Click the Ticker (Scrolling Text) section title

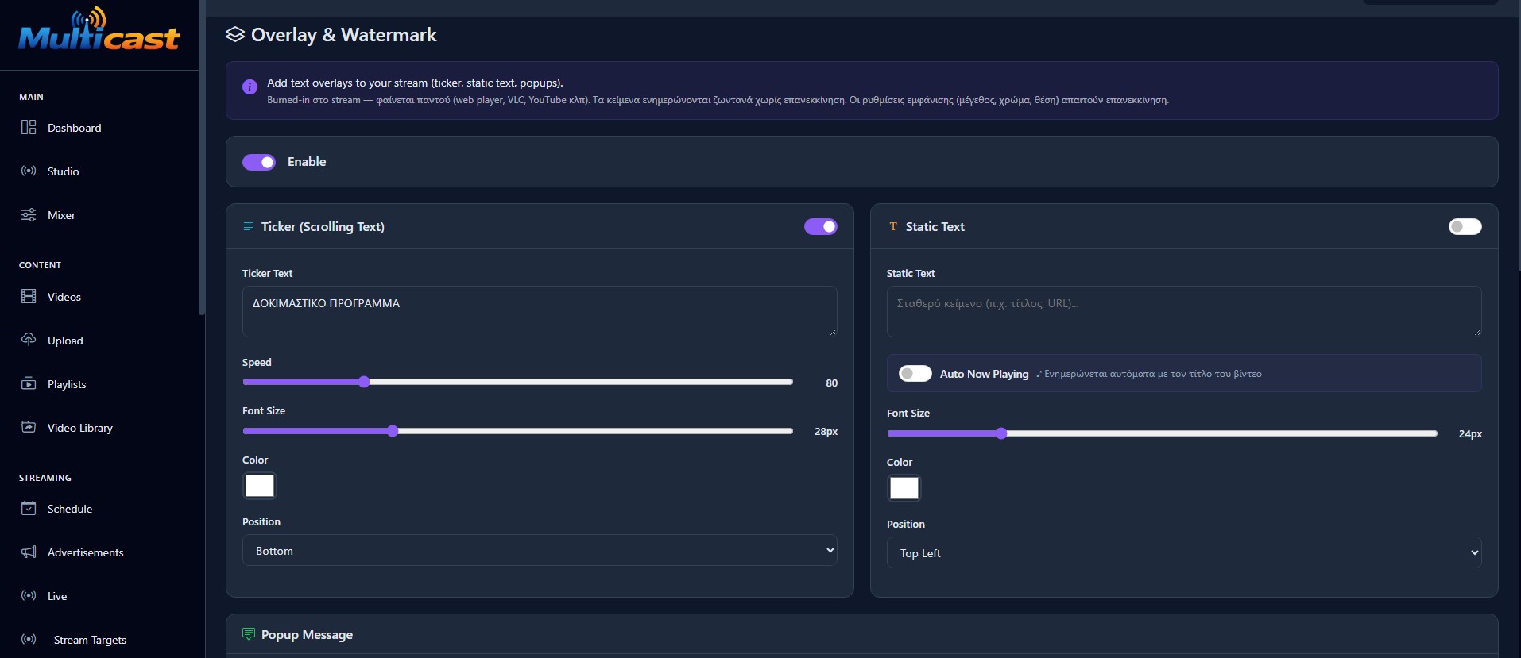(323, 227)
